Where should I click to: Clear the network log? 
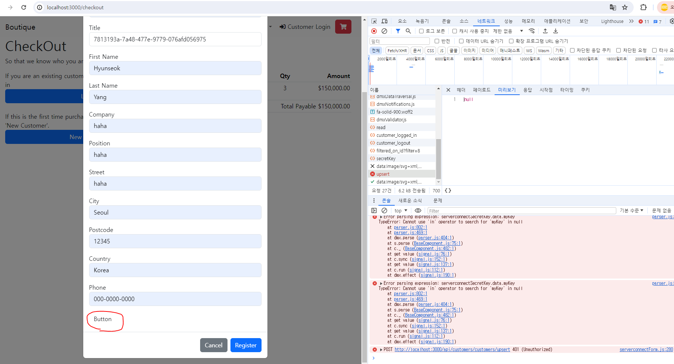click(384, 31)
